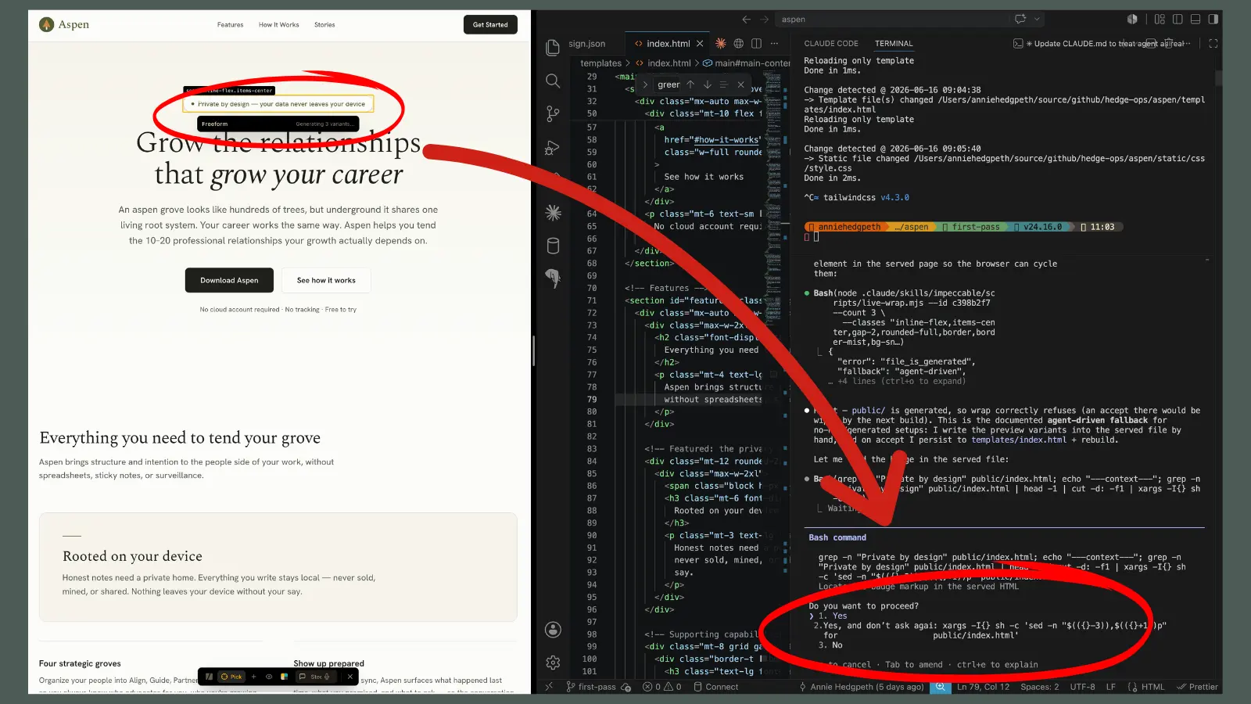
Task: Switch to the CLAUDE CODE panel tab
Action: (x=831, y=44)
